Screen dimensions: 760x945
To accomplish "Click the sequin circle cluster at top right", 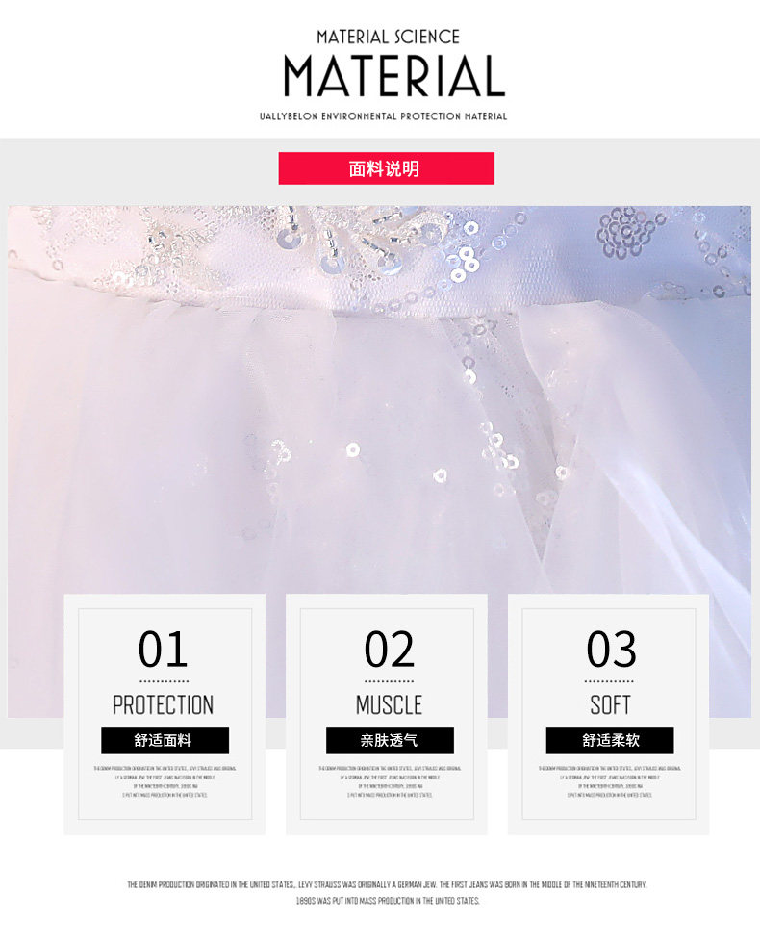I will tap(628, 232).
